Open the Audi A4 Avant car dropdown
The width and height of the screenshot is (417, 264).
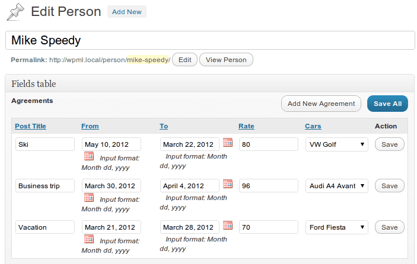pyautogui.click(x=337, y=186)
